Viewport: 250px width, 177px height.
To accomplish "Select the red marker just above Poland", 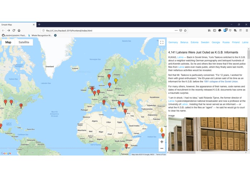I will tap(110, 85).
